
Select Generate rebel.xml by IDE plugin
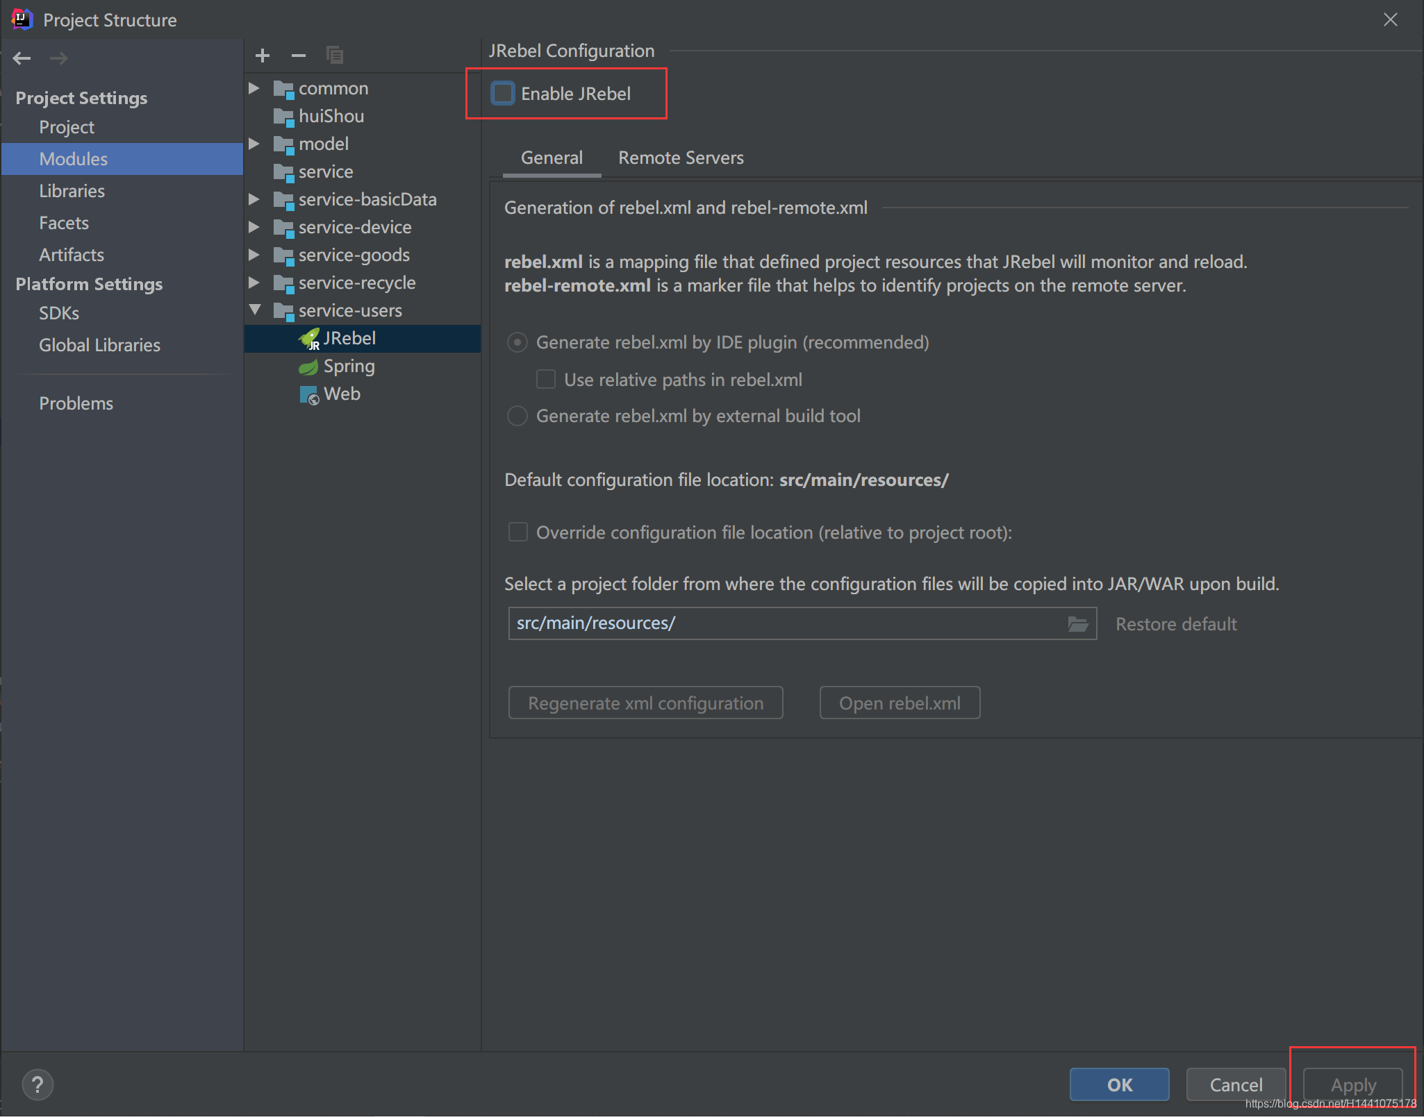tap(518, 342)
